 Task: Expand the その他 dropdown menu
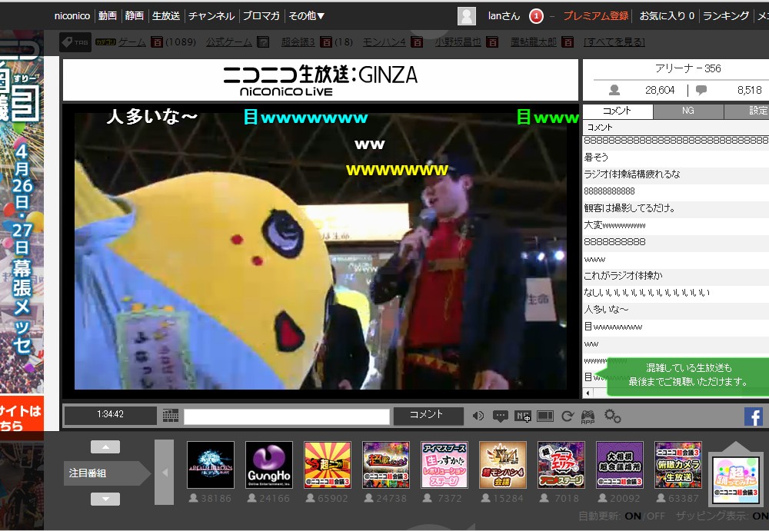(x=307, y=15)
